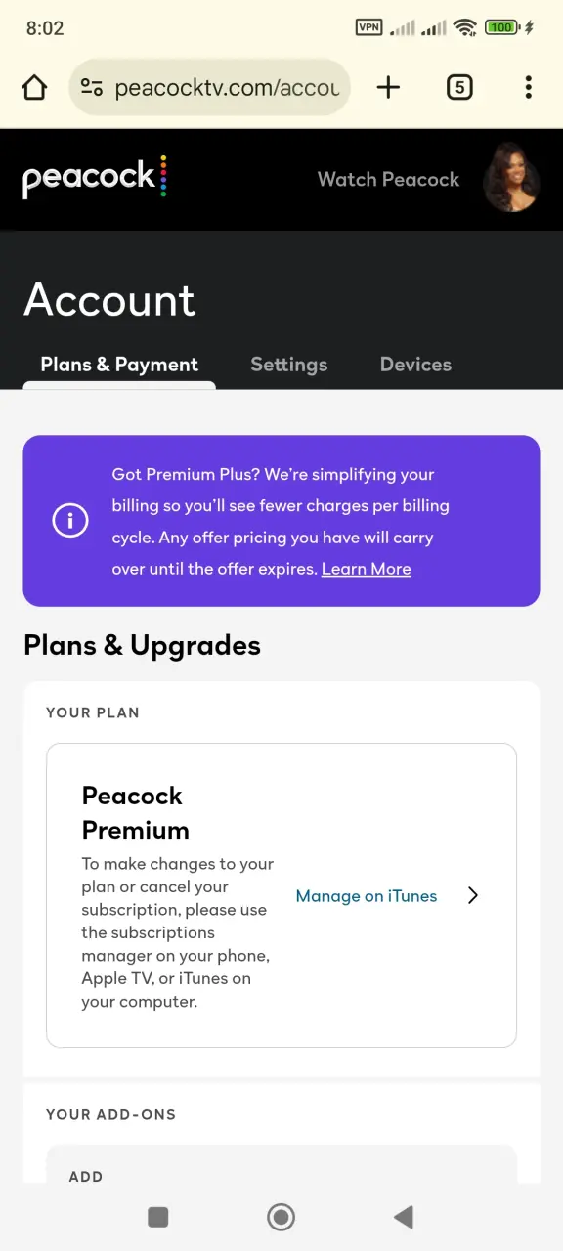The width and height of the screenshot is (563, 1251).
Task: Switch to the Settings tab
Action: tap(289, 365)
